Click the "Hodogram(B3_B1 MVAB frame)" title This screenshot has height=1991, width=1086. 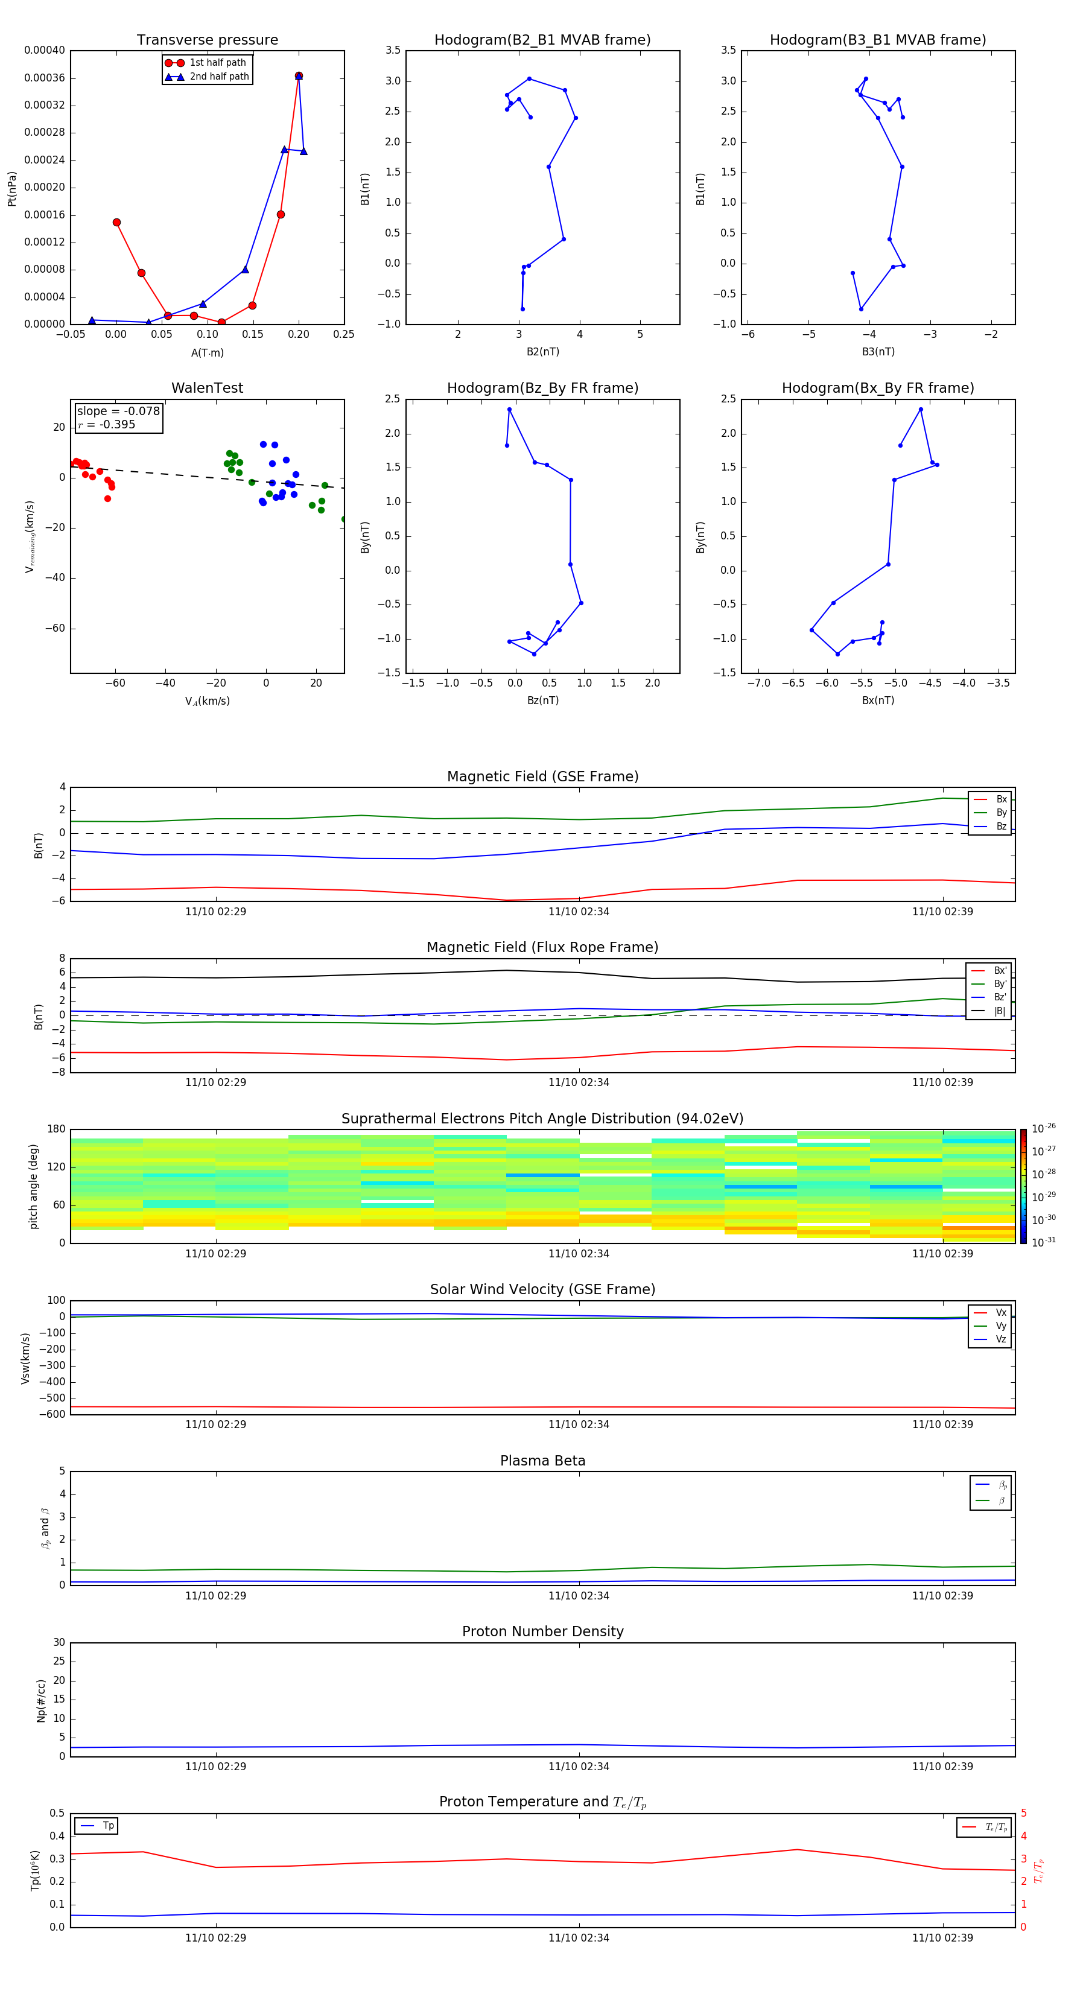click(878, 40)
